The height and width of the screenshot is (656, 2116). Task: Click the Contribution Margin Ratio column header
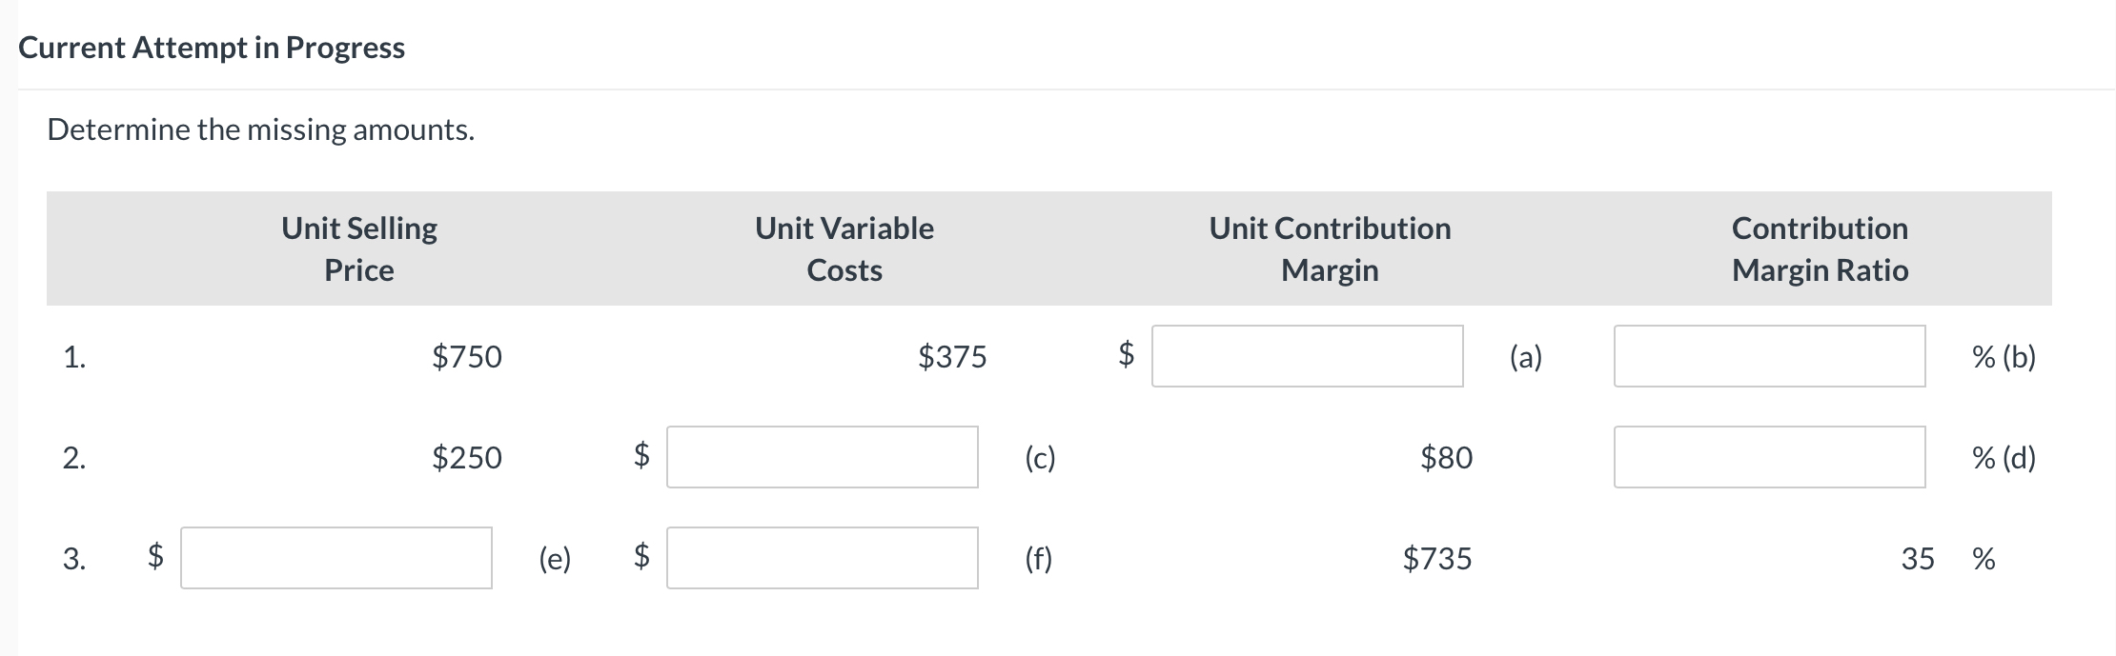point(1819,248)
